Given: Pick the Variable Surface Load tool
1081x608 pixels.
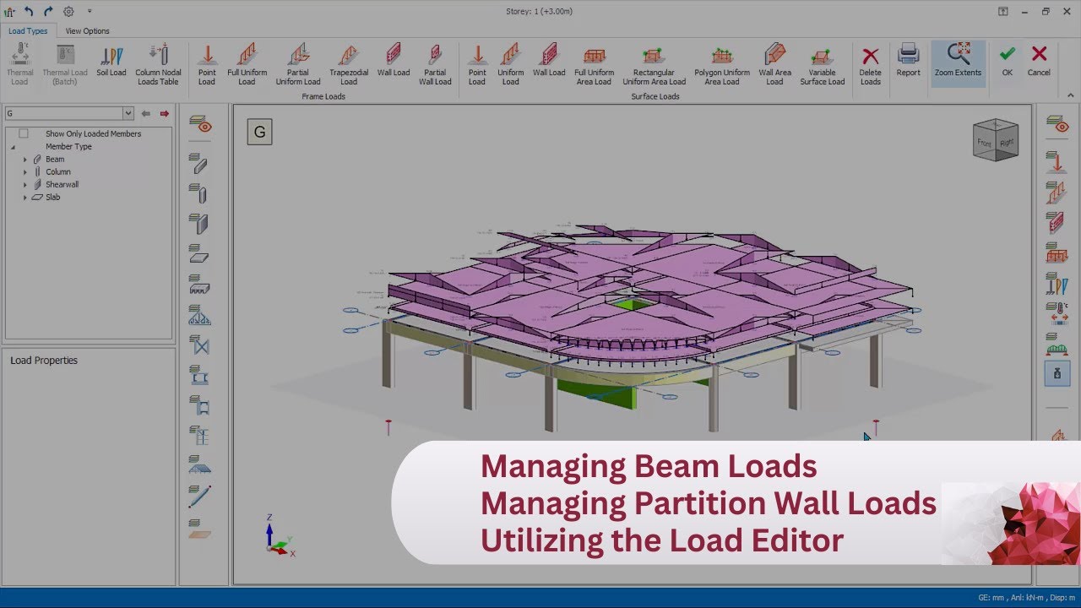Looking at the screenshot, I should [x=823, y=65].
